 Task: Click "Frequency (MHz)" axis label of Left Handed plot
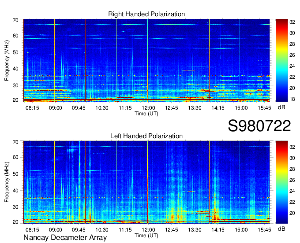[7, 182]
